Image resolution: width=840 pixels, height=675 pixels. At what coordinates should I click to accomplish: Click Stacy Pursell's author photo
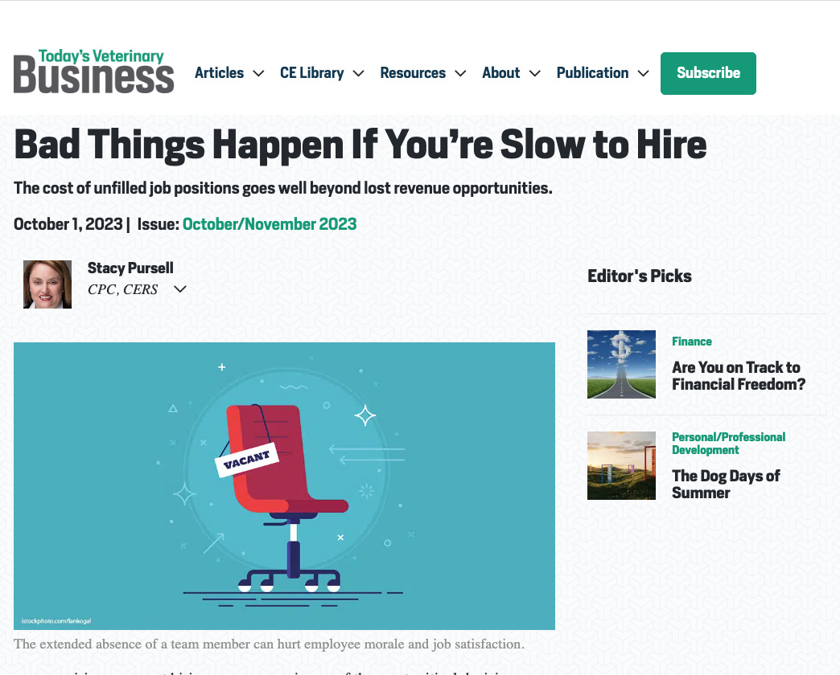[x=47, y=284]
